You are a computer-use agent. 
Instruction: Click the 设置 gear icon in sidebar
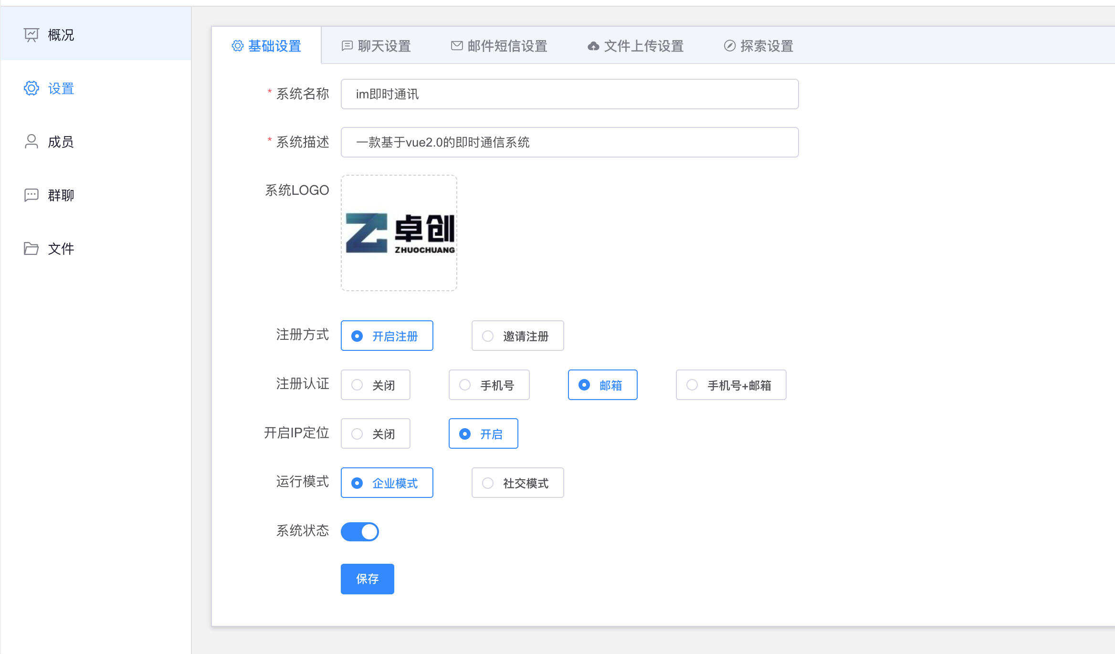coord(31,88)
